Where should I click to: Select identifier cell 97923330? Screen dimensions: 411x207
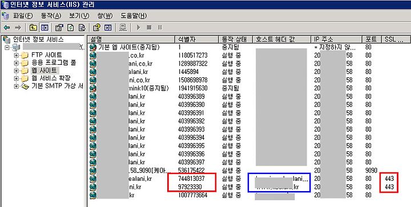[190, 187]
